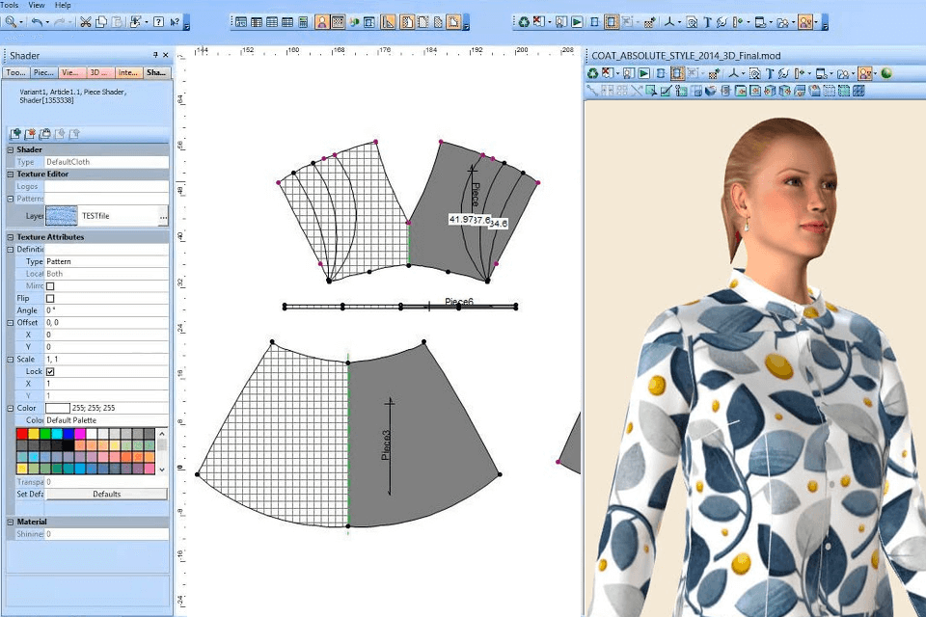
Task: Pick the magenta palette swatch
Action: pyautogui.click(x=80, y=435)
